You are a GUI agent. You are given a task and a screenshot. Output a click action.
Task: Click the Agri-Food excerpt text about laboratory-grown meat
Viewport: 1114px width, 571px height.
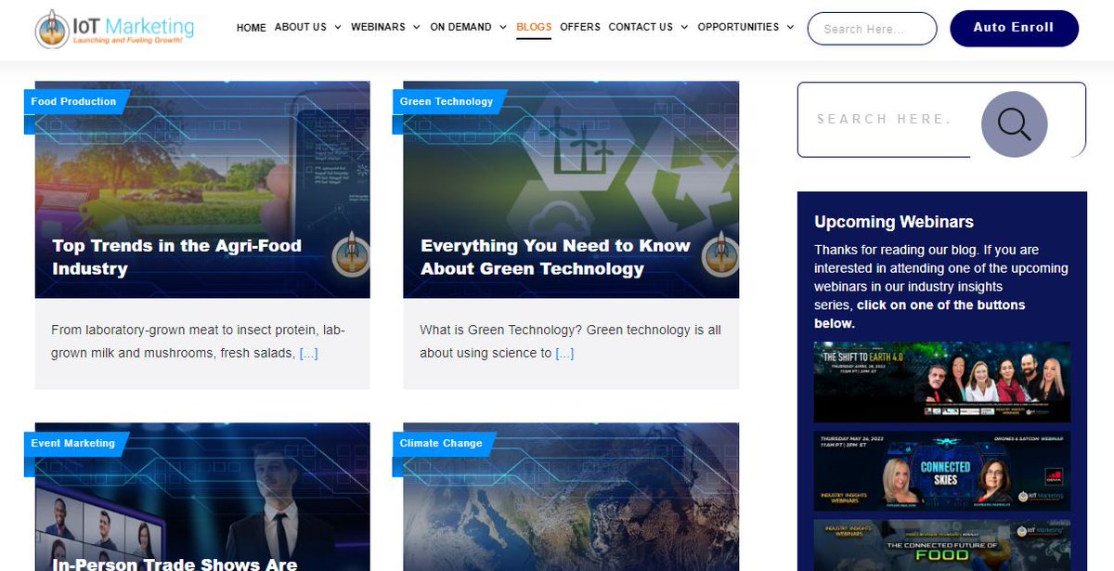[198, 342]
